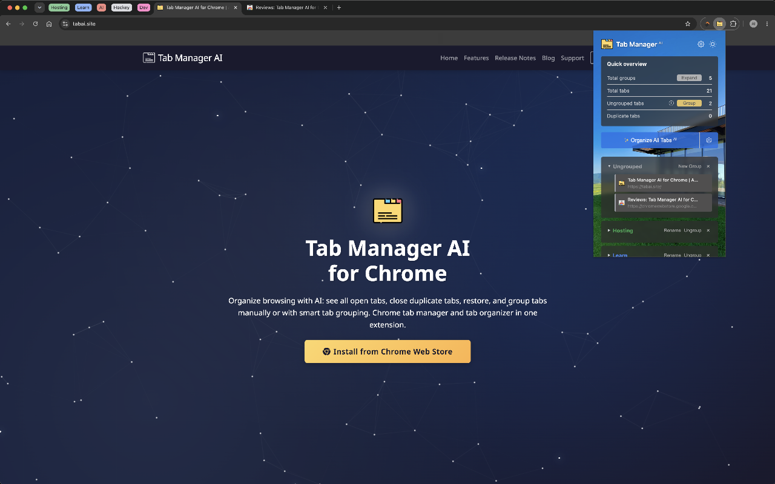The image size is (775, 484).
Task: Click the yellow Group button for ungrouped tabs
Action: pyautogui.click(x=689, y=103)
